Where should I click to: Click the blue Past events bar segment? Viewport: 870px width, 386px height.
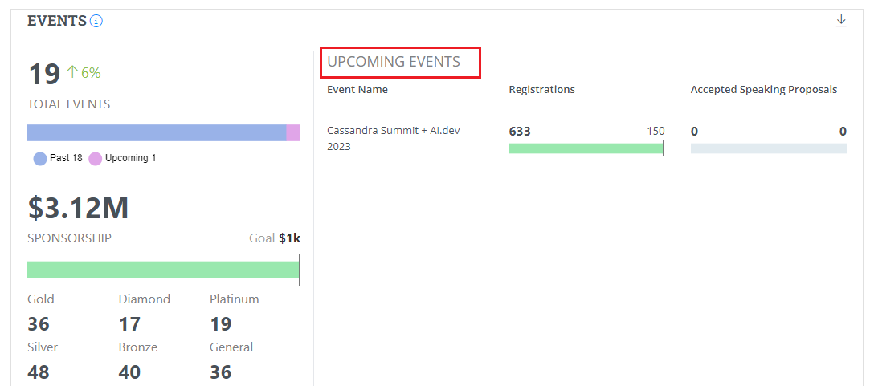pyautogui.click(x=157, y=133)
